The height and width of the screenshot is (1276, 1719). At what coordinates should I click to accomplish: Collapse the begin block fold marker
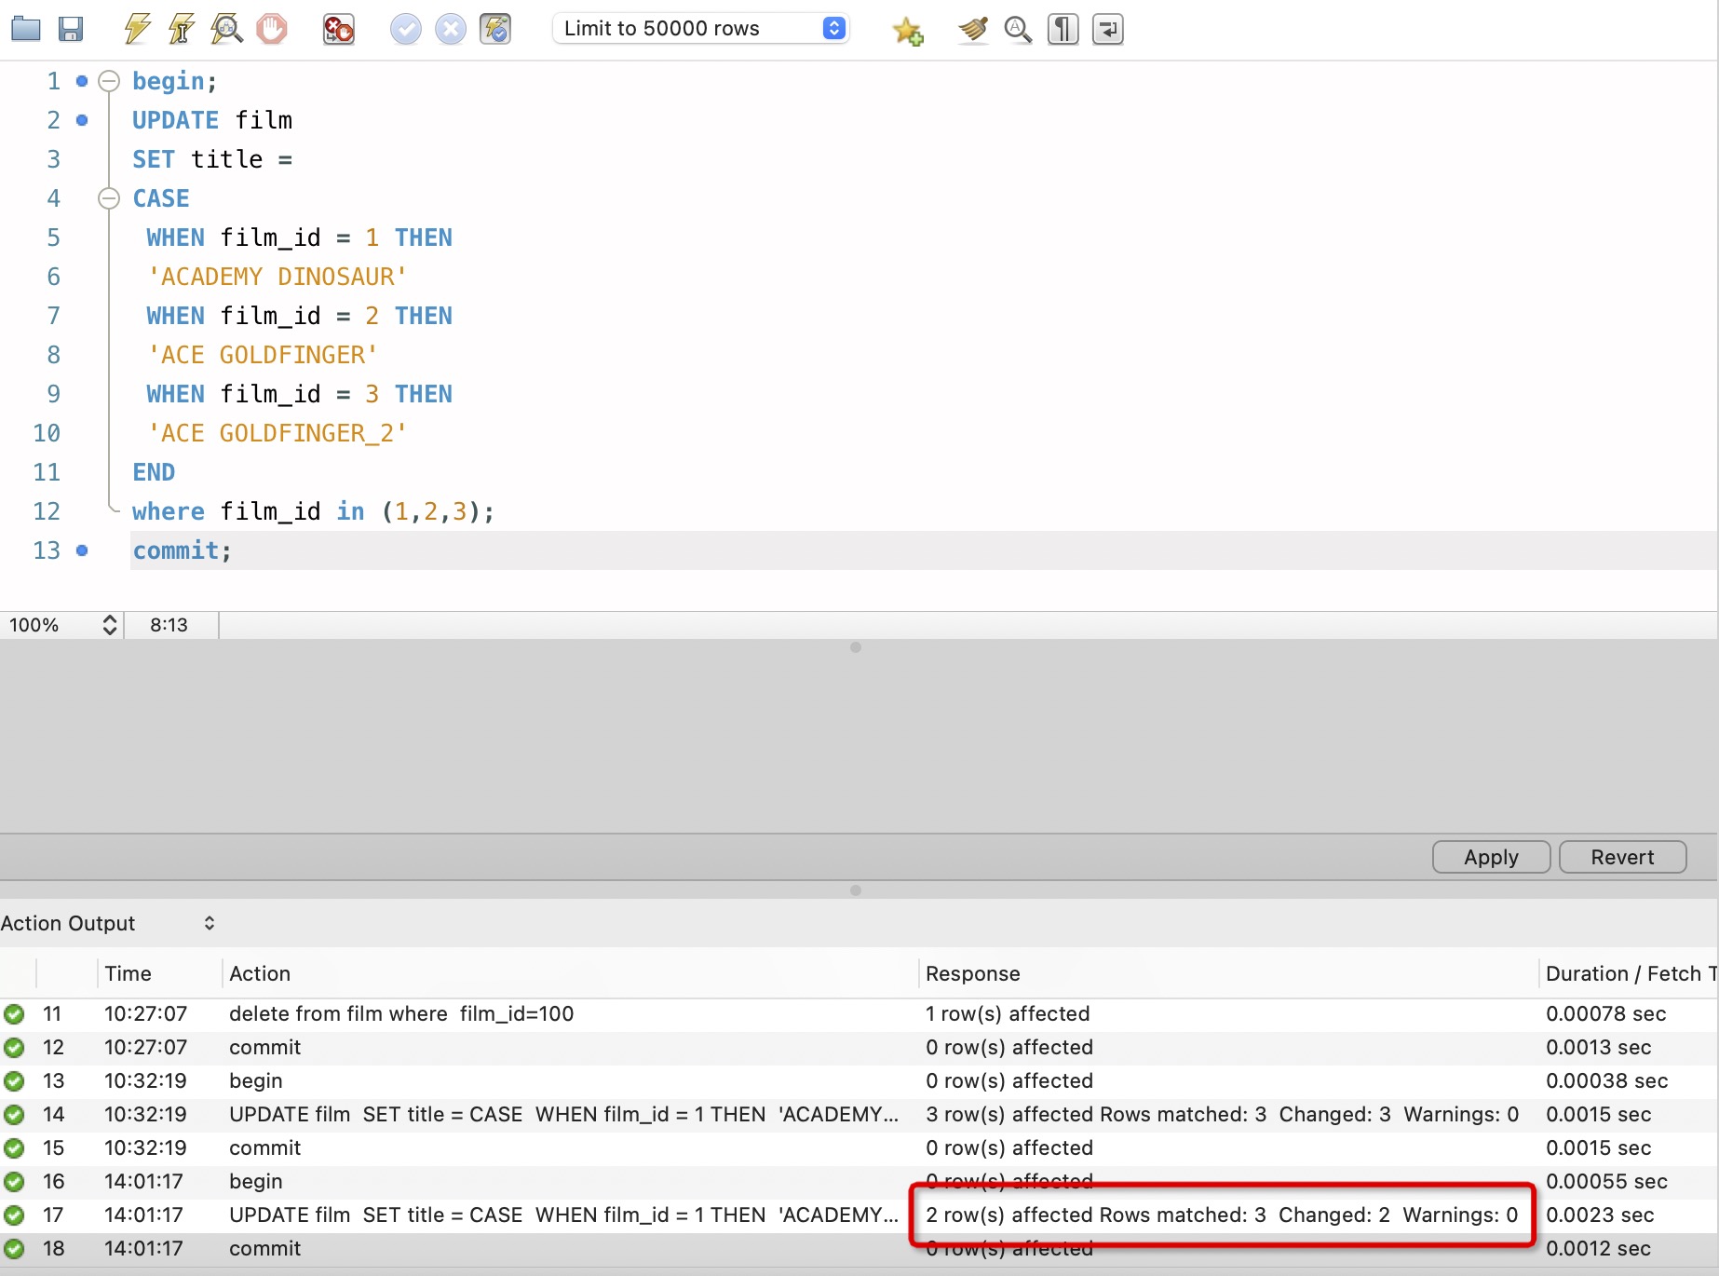click(x=109, y=81)
